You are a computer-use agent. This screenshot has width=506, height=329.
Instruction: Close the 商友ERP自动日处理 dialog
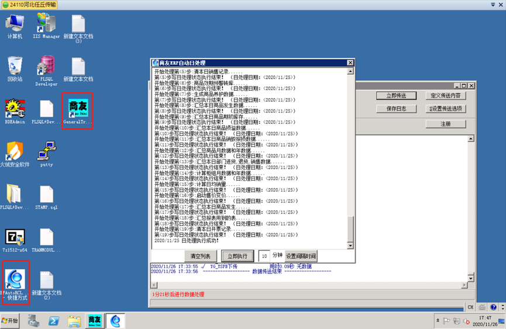pyautogui.click(x=350, y=63)
